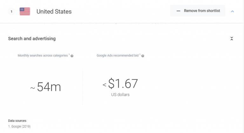Click the help icon beside Monthly searches
This screenshot has width=244, height=133.
point(72,56)
